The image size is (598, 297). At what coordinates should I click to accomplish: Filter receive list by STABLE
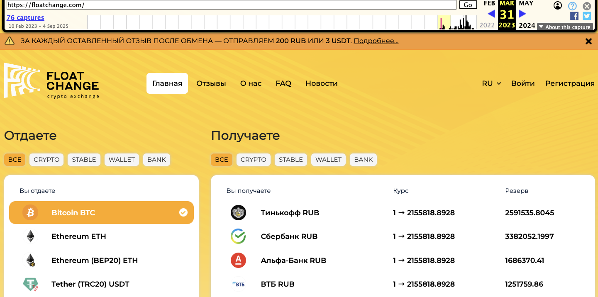coord(290,160)
